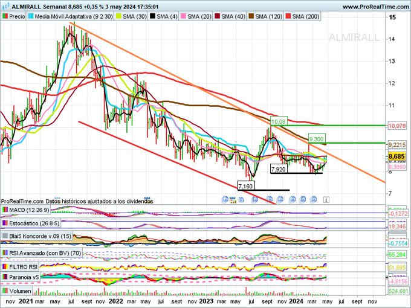Click the red SMA (200) color swatch
The image size is (411, 308).
click(x=288, y=16)
